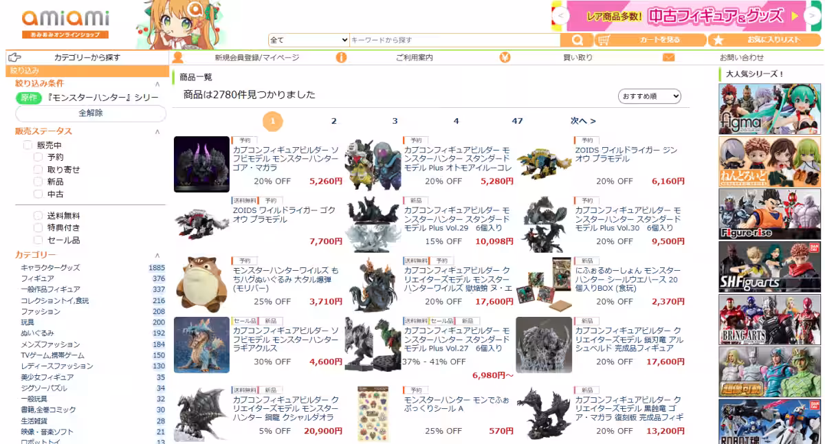The height and width of the screenshot is (444, 825).
Task: Open the S.H.Figuarts series banner
Action: 769,267
